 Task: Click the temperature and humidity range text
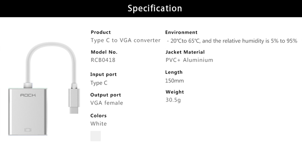[232, 41]
